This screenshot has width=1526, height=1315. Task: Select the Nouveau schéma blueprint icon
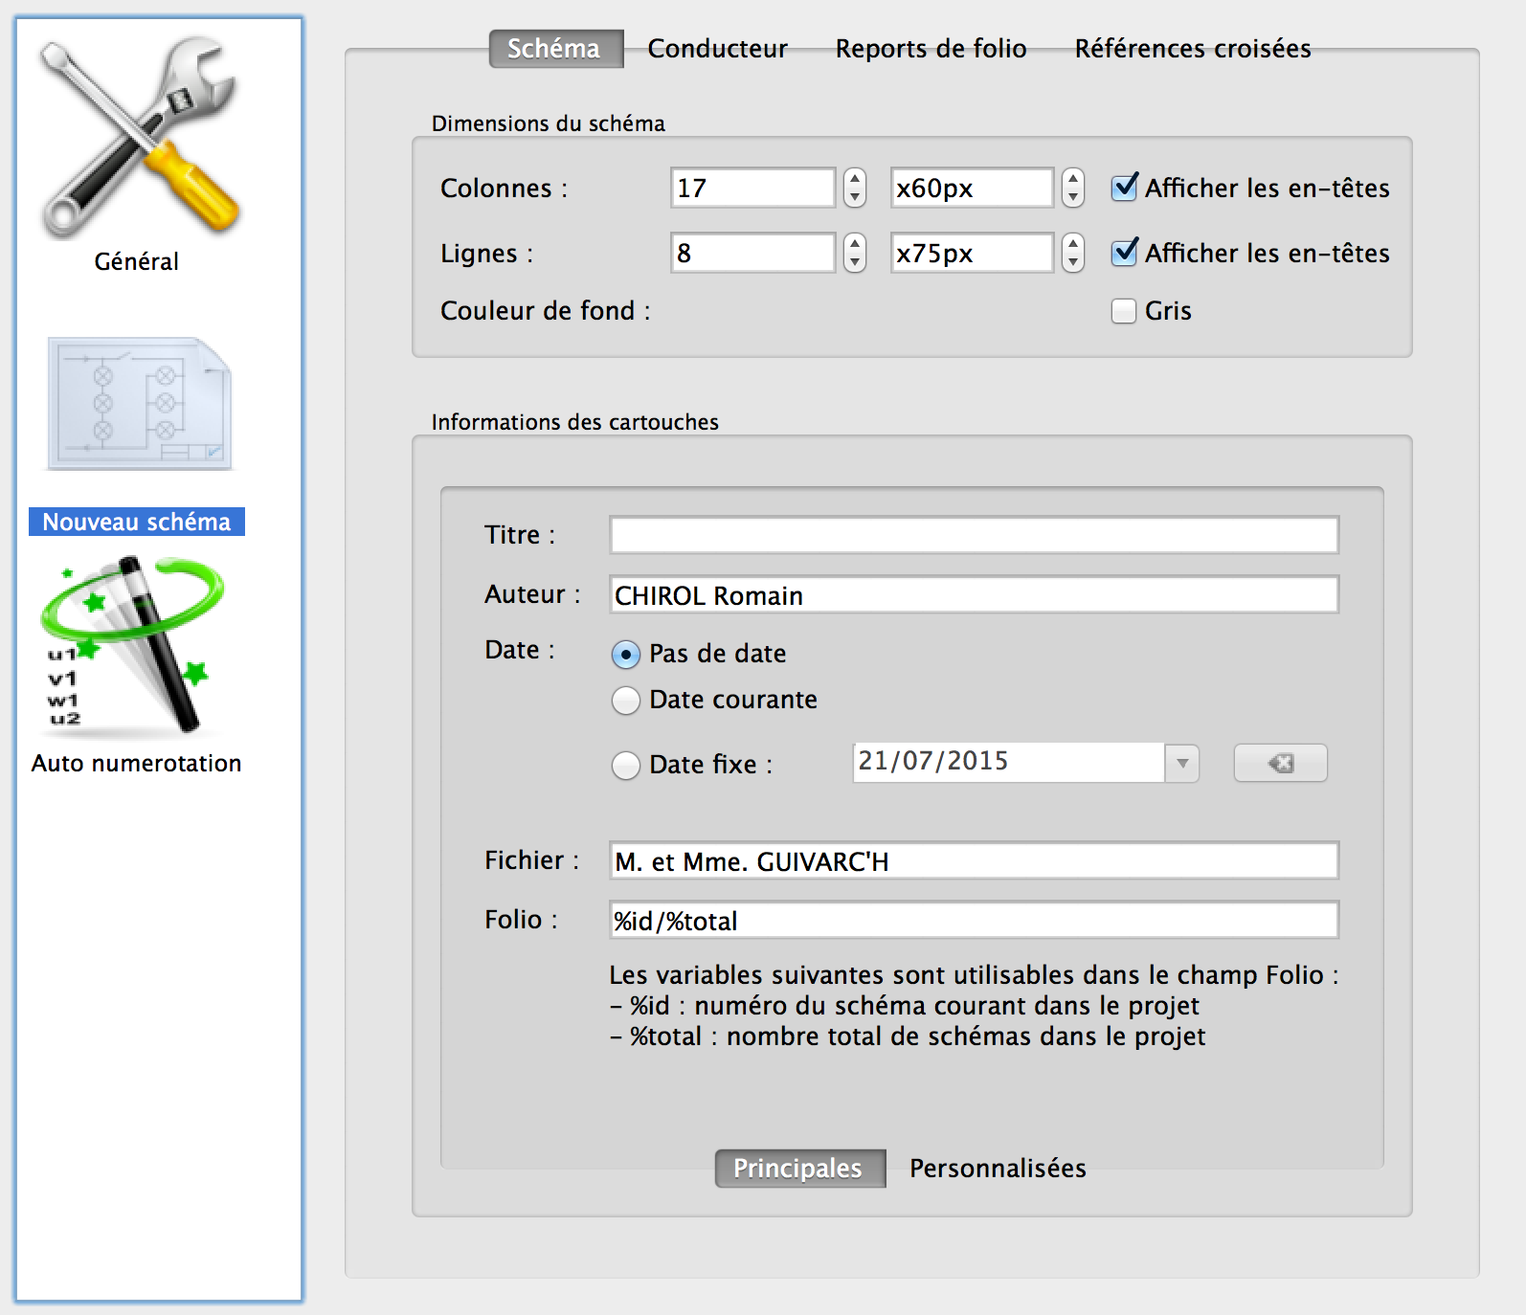click(x=140, y=404)
